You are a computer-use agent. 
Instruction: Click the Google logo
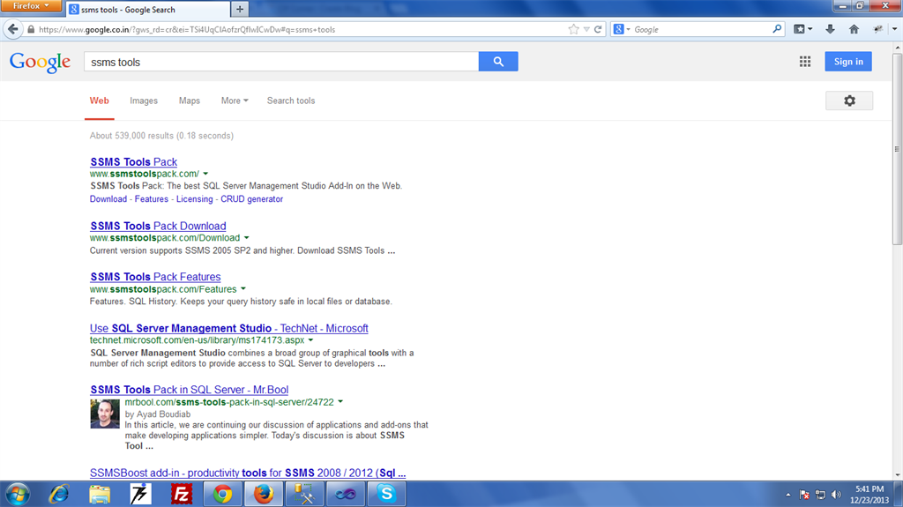pyautogui.click(x=40, y=63)
